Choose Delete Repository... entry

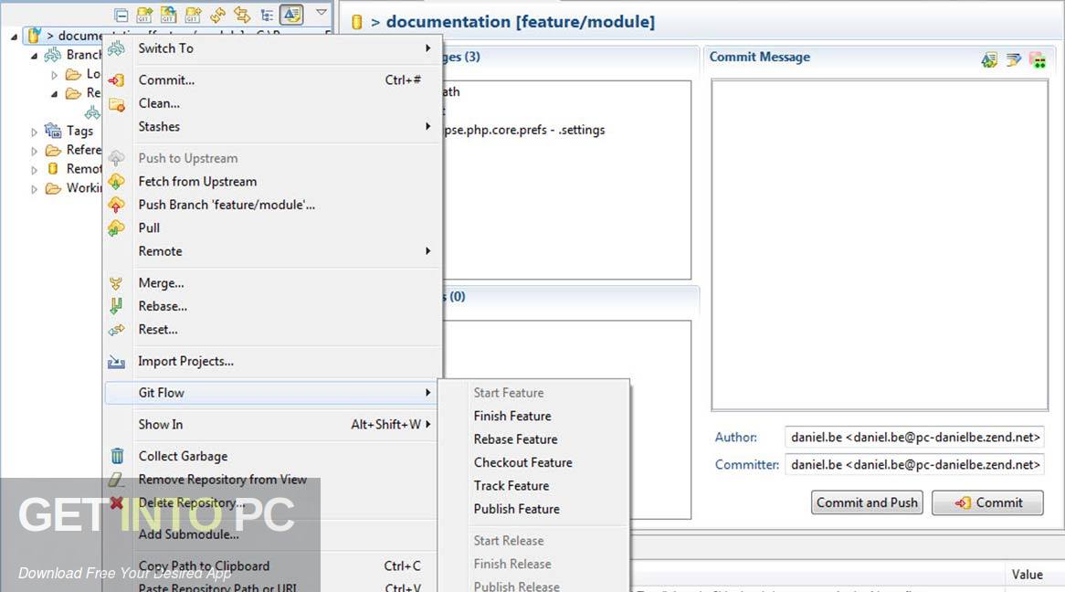point(269,502)
